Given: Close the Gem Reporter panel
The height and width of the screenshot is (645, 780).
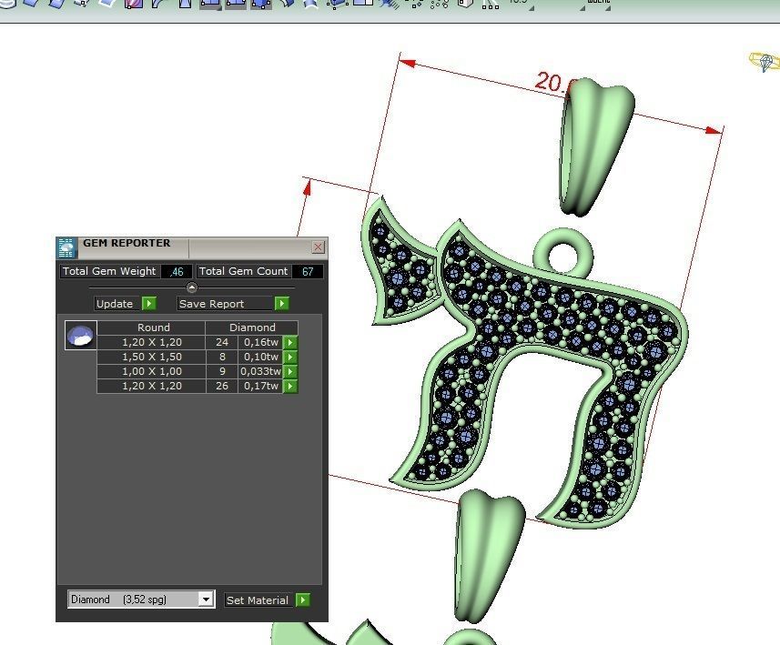Looking at the screenshot, I should [x=318, y=247].
